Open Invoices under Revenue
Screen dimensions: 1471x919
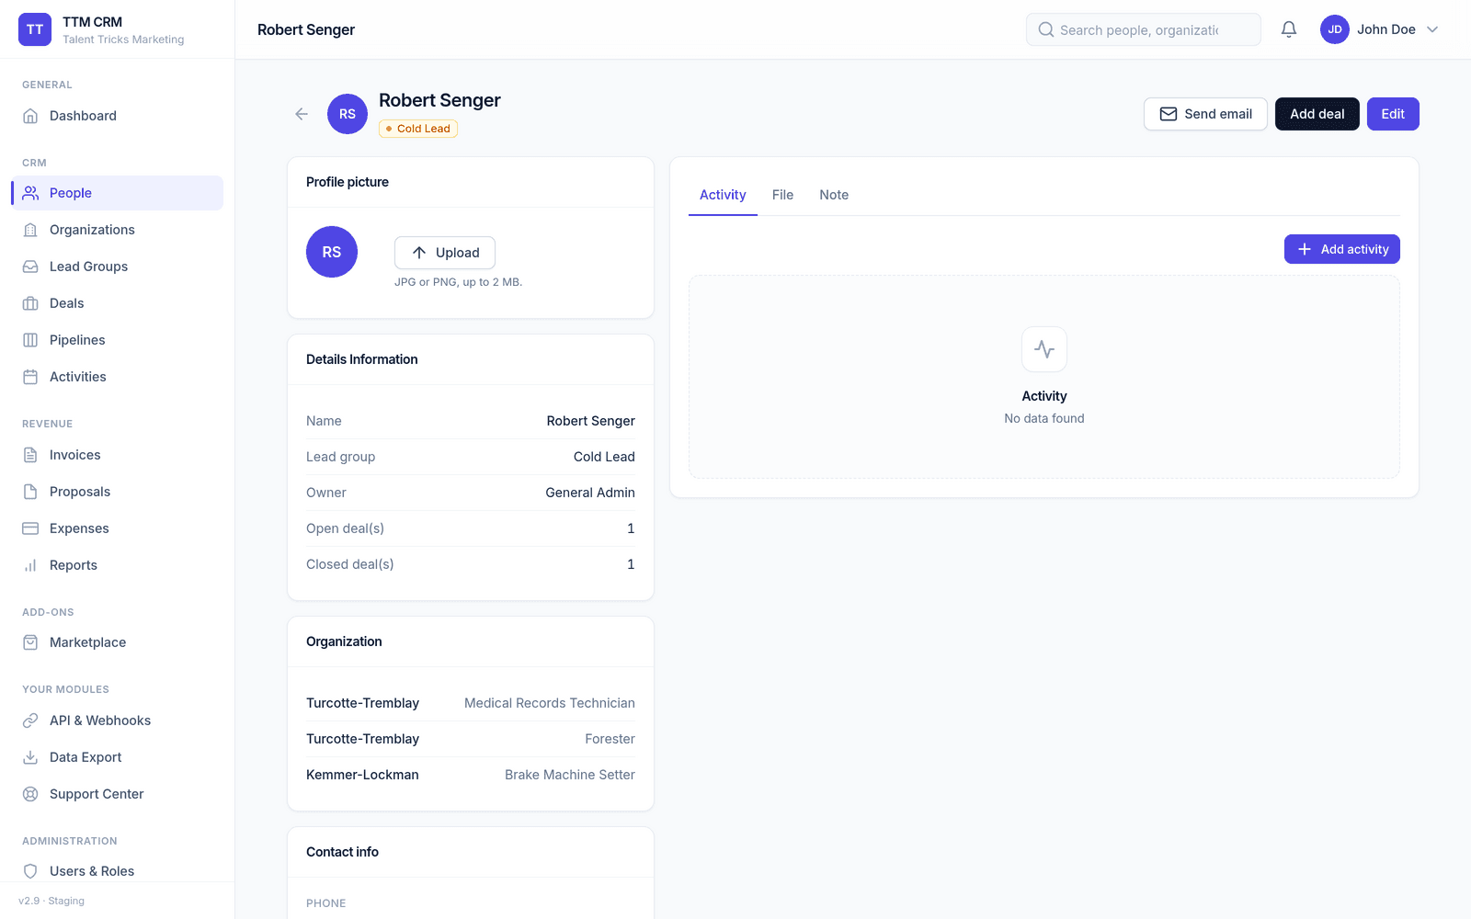tap(118, 455)
